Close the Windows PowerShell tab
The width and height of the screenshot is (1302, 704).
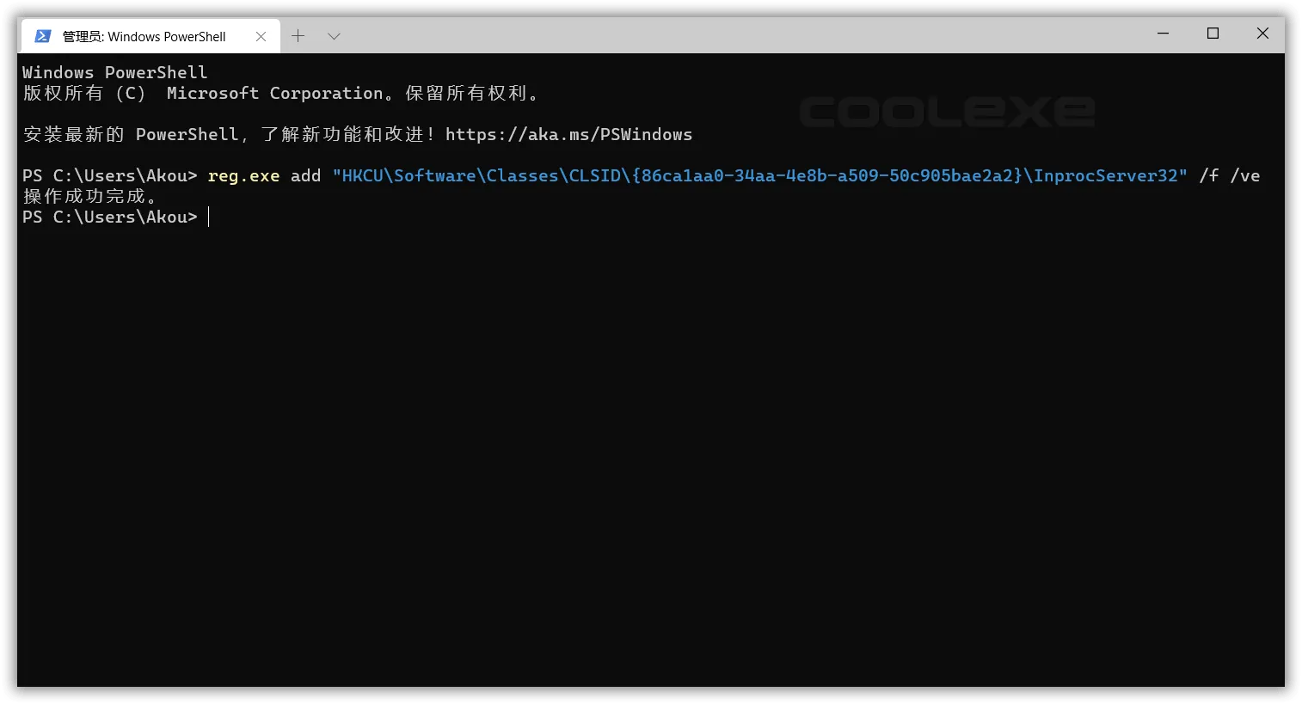pos(261,36)
